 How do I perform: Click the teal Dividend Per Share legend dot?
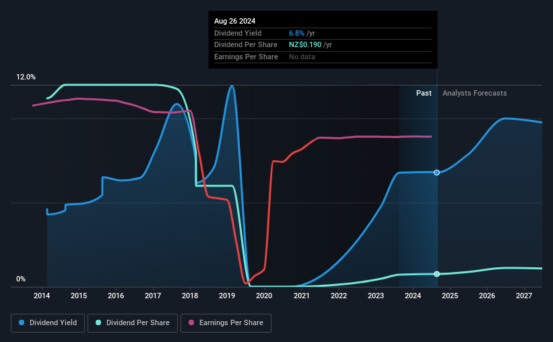[98, 322]
